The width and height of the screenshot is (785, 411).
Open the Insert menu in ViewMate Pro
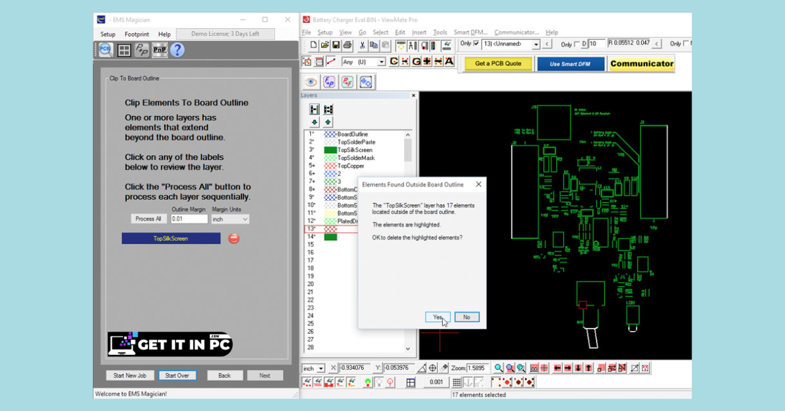(x=419, y=32)
